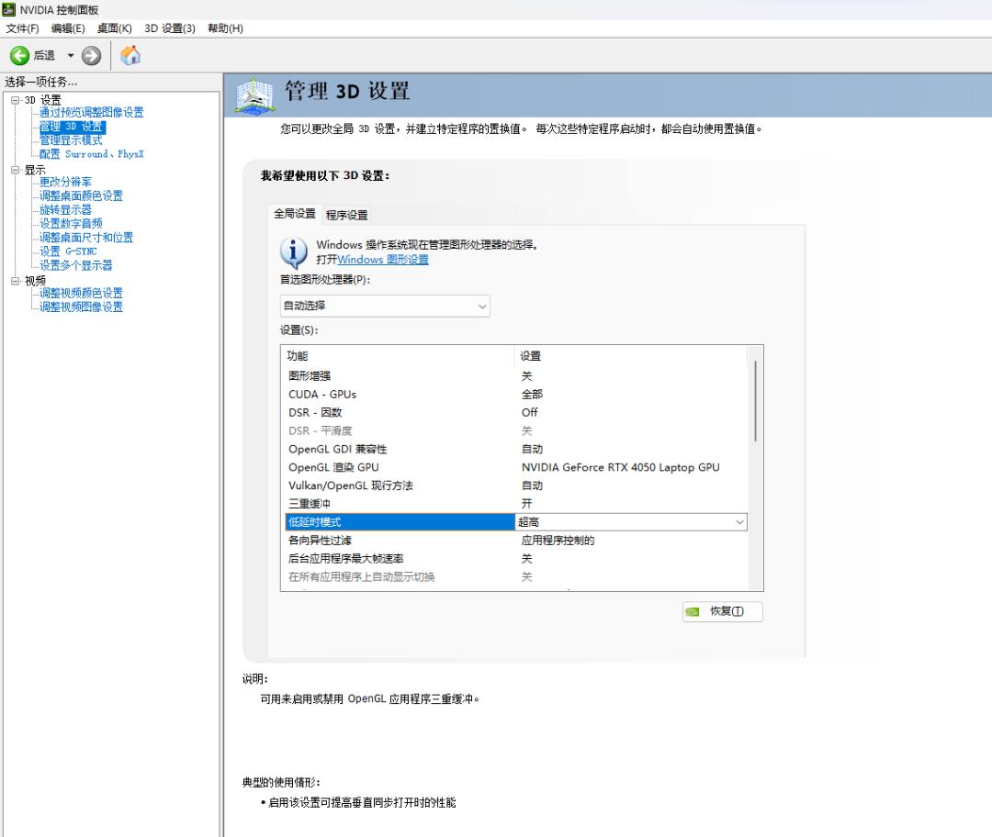
Task: Collapse the 显示 tree node
Action: point(16,170)
